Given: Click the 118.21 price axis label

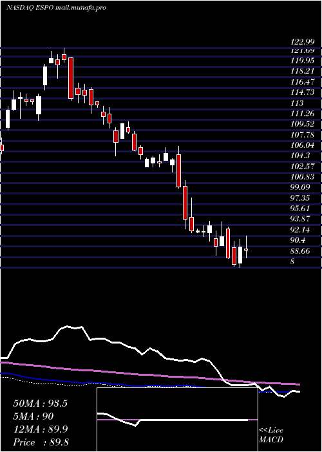Looking at the screenshot, I should [x=303, y=71].
